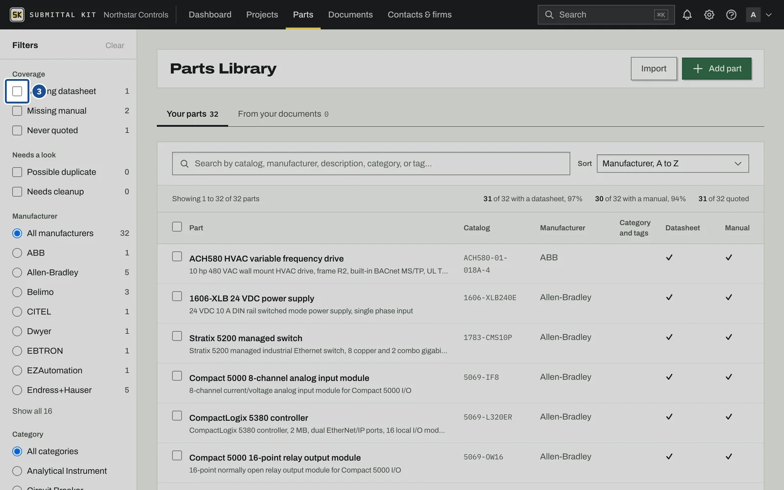This screenshot has width=784, height=490.
Task: Click the Add part button
Action: [x=716, y=69]
